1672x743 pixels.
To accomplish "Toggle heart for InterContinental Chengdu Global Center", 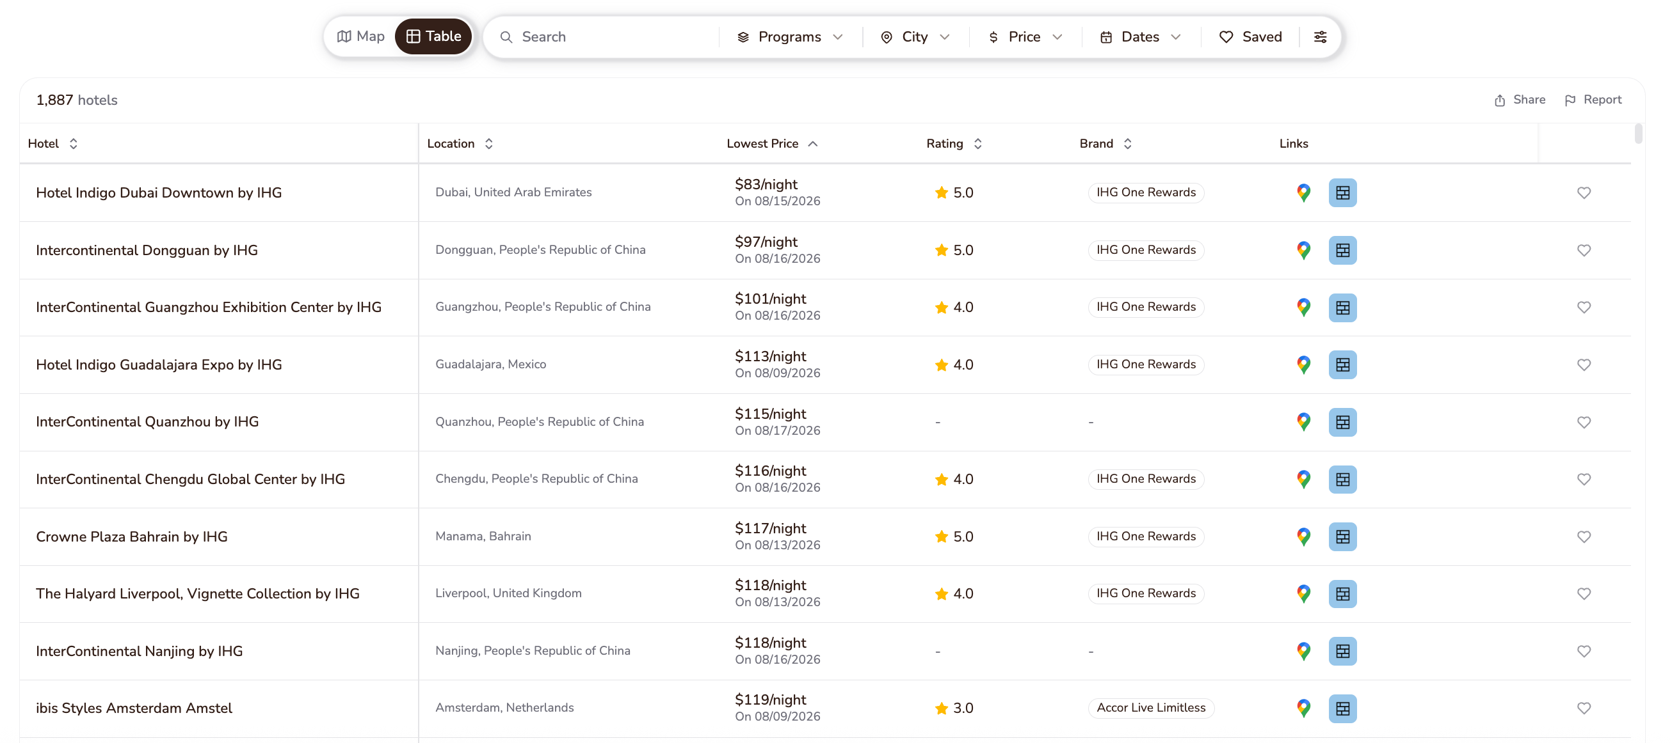I will tap(1584, 479).
